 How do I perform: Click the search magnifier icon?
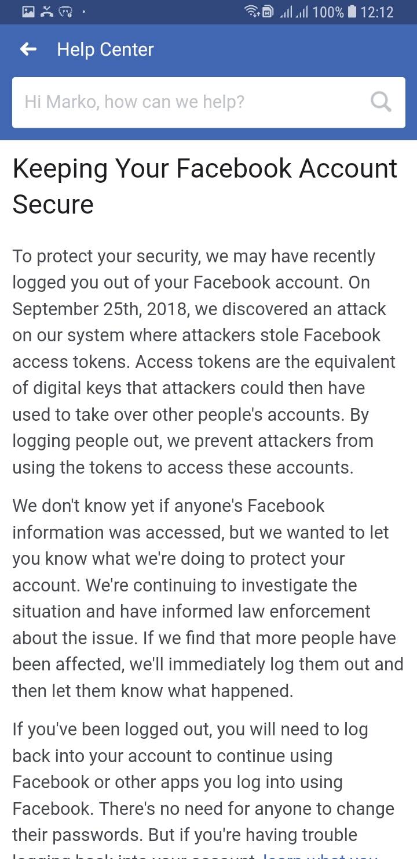pos(381,102)
